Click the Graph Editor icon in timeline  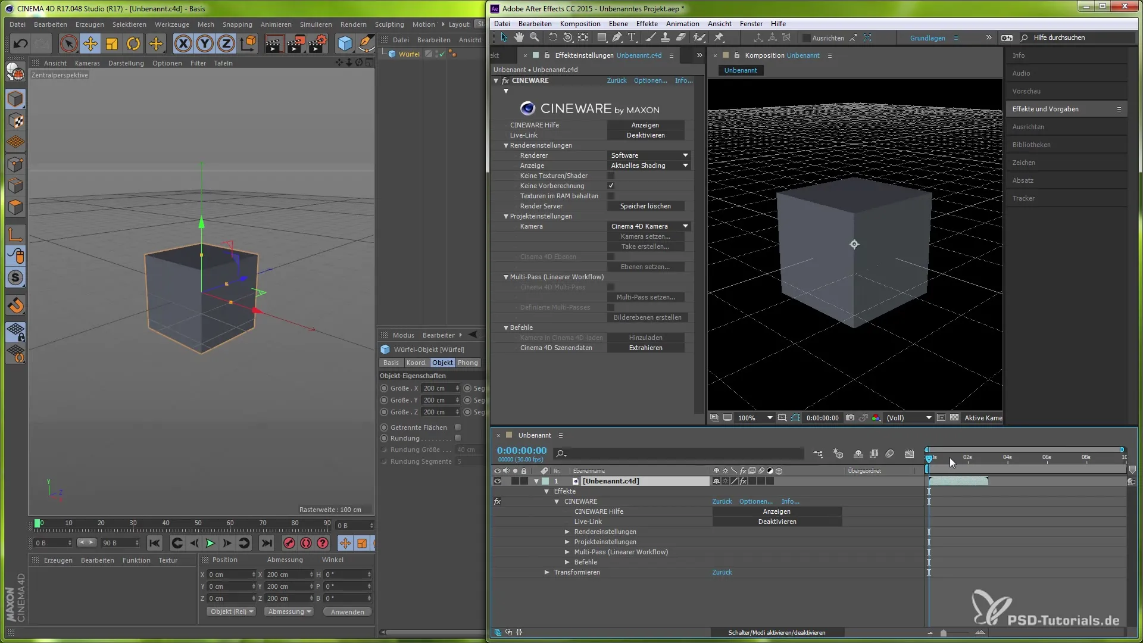point(910,454)
